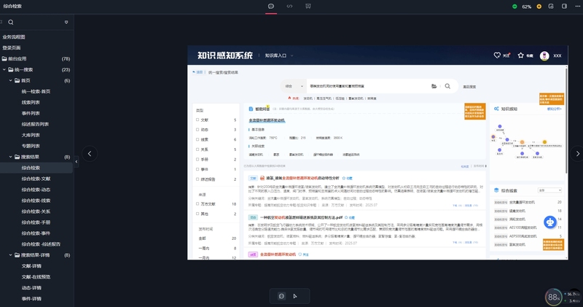Click the knowledge graph orange node
This screenshot has height=307, width=583.
pos(522,142)
